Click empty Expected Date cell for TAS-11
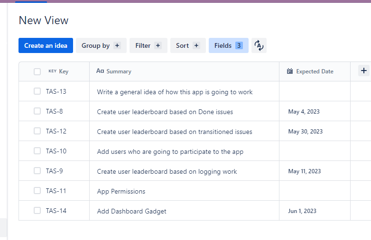371x240 pixels. [x=315, y=191]
